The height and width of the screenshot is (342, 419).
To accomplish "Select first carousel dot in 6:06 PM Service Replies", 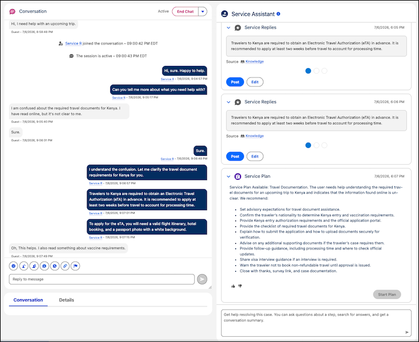I will click(x=308, y=145).
